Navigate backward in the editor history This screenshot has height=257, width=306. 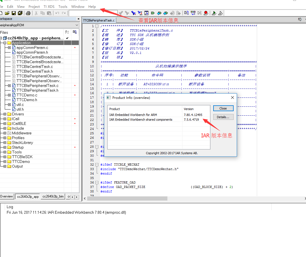point(172,13)
